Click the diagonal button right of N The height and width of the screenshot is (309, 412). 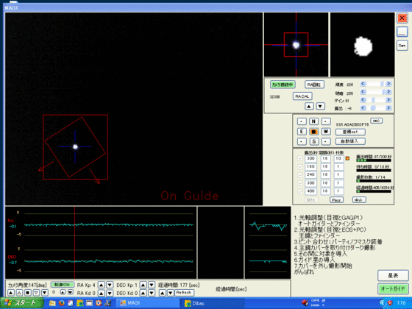[326, 121]
